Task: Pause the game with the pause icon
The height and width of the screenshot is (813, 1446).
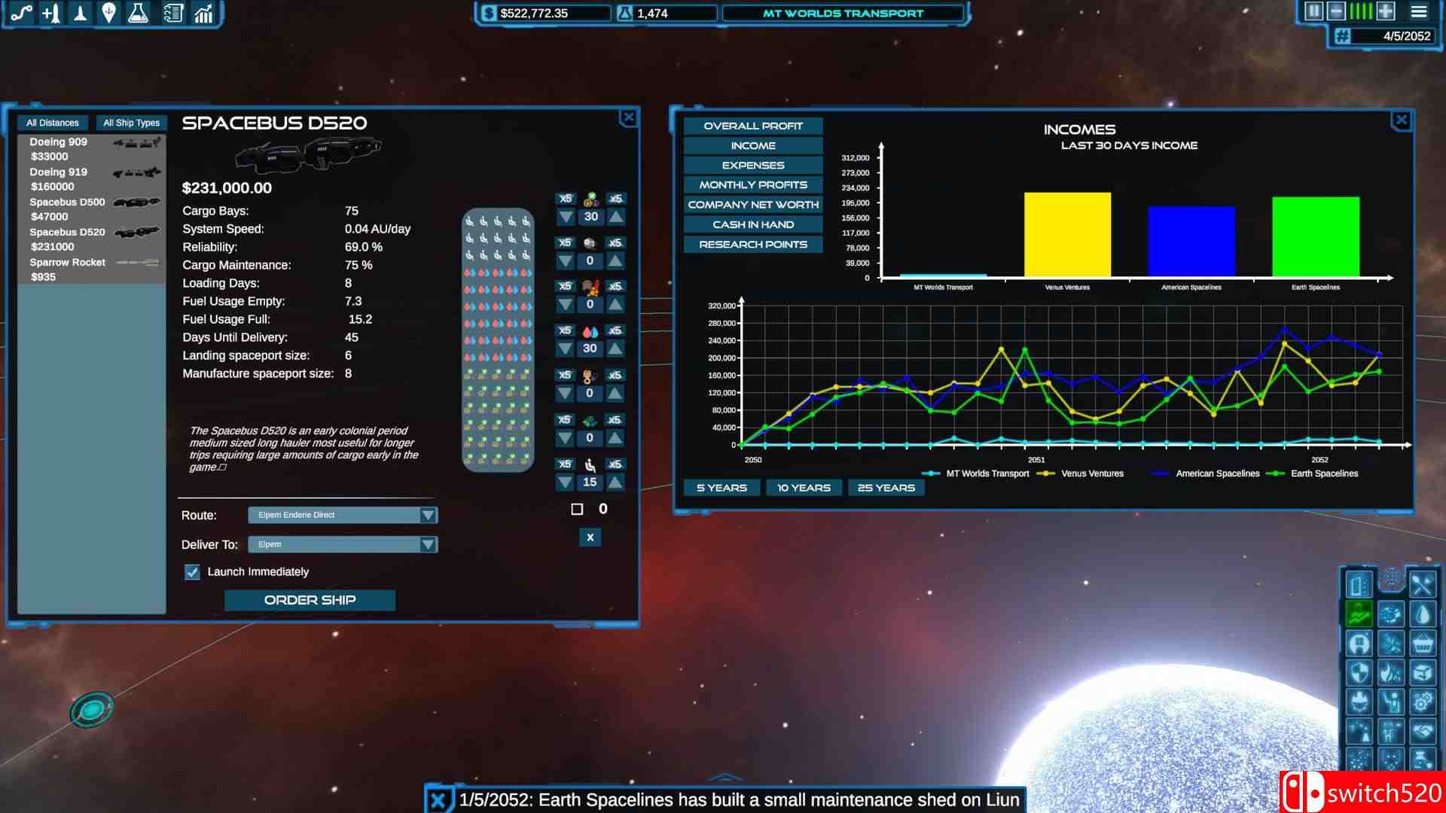Action: point(1313,11)
